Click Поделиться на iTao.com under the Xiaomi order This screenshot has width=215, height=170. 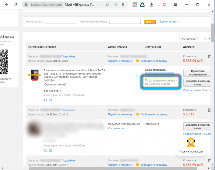point(197,90)
